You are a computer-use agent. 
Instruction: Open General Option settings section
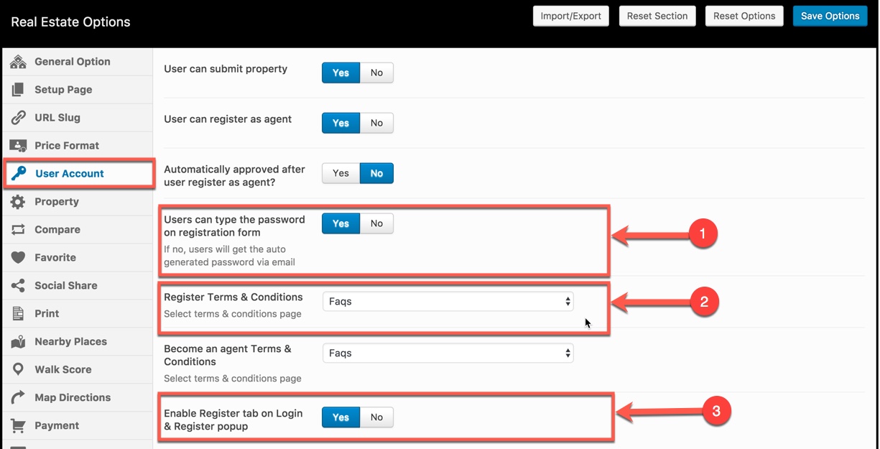(78, 62)
